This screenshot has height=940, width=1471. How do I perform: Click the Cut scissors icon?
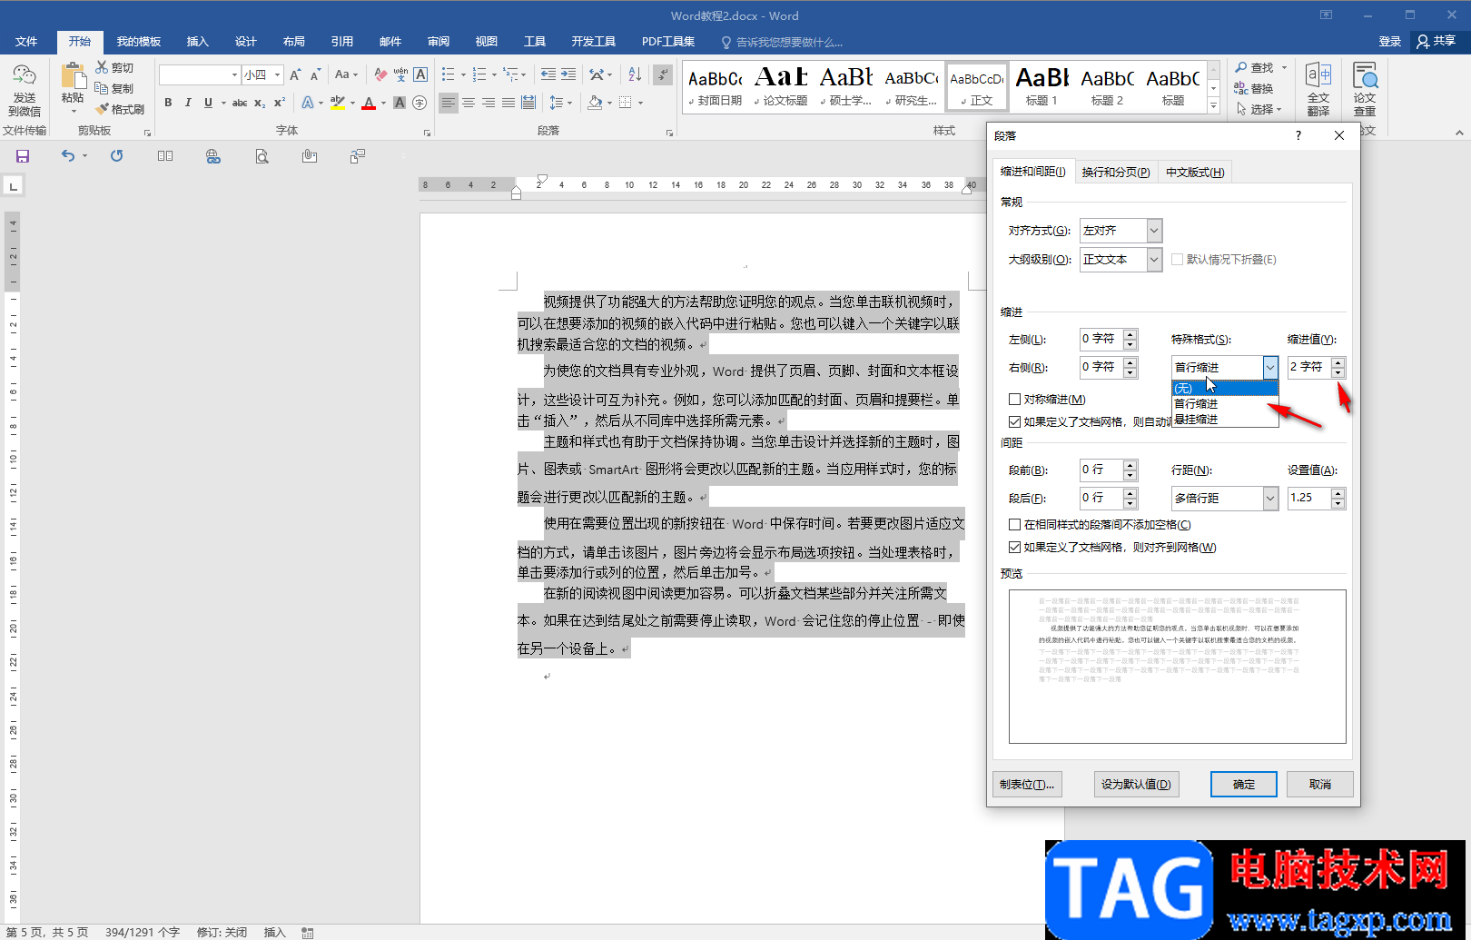click(102, 67)
